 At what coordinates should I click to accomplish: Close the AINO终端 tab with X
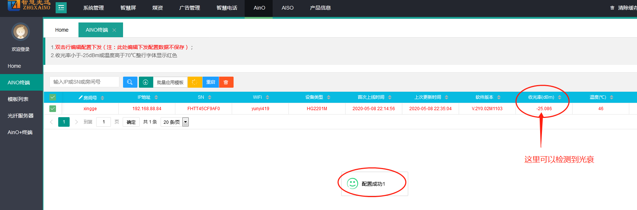click(x=114, y=30)
